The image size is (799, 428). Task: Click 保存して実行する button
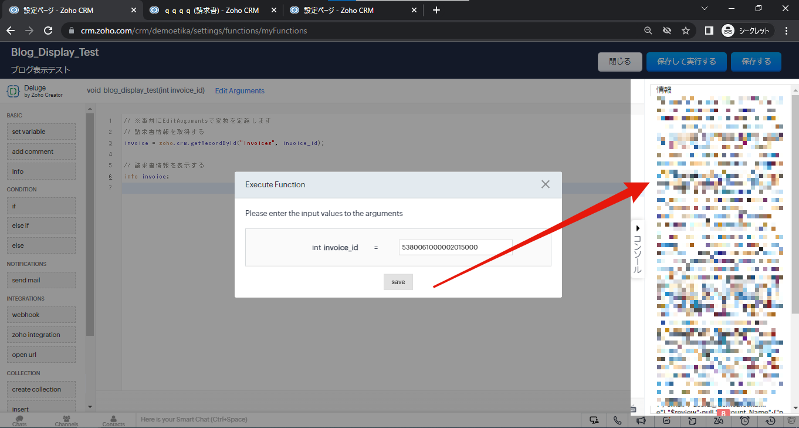point(686,62)
